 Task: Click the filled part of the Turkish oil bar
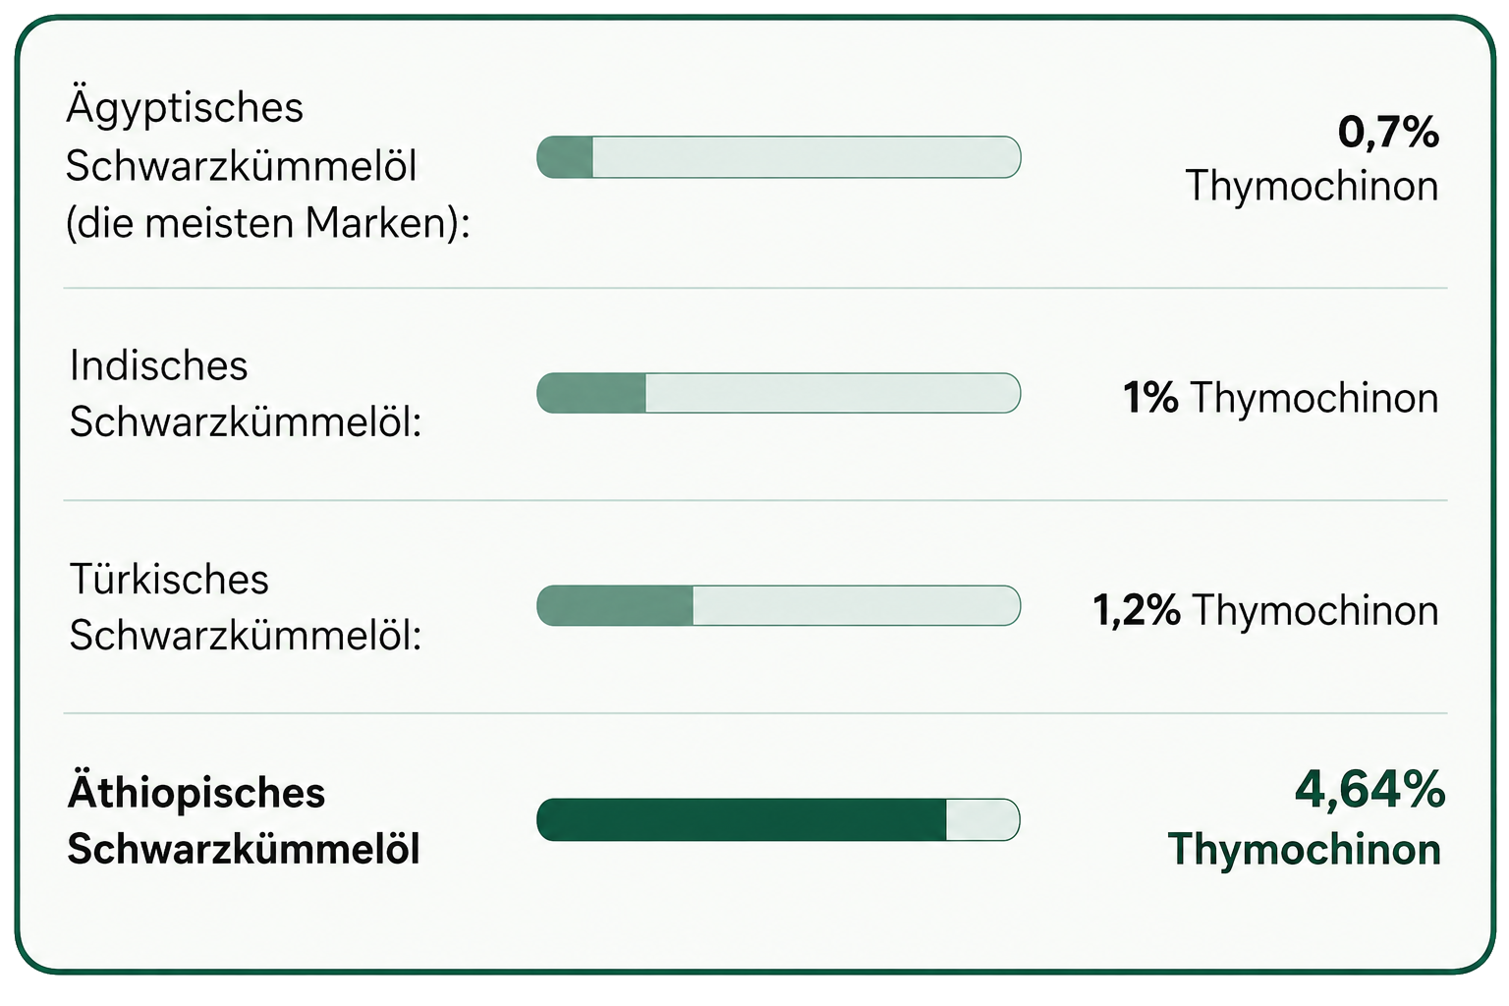click(x=615, y=605)
